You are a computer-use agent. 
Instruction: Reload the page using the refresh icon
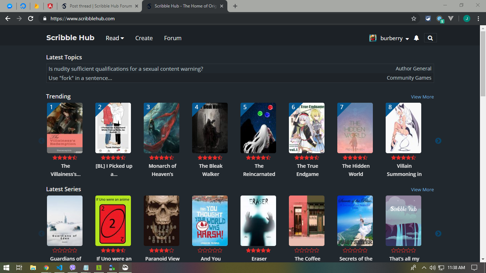31,18
